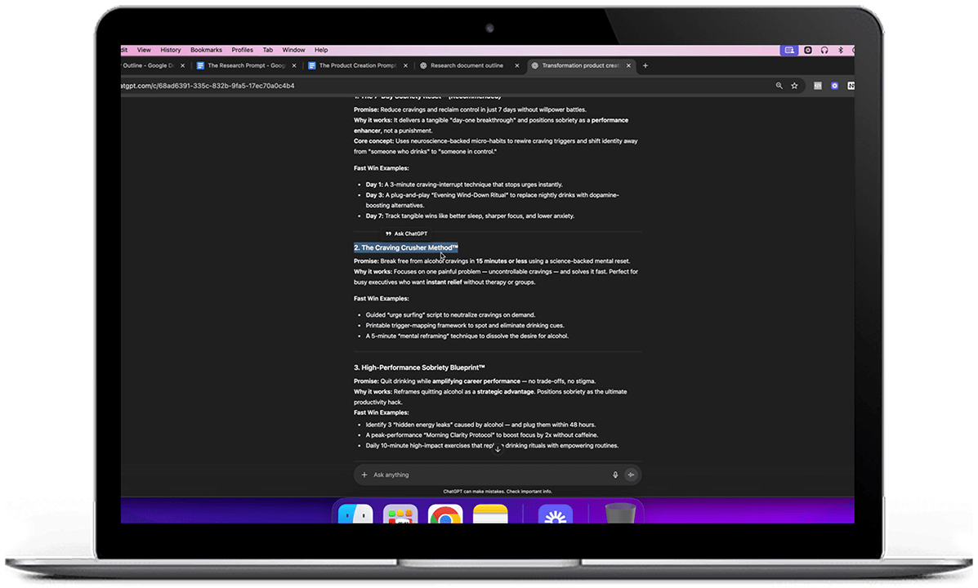Click the plus attachment icon in the prompt box
The height and width of the screenshot is (588, 978).
point(364,474)
